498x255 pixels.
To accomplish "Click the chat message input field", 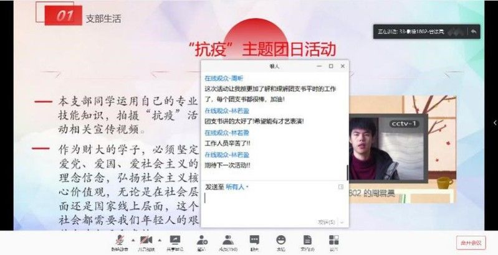I will pos(275,205).
